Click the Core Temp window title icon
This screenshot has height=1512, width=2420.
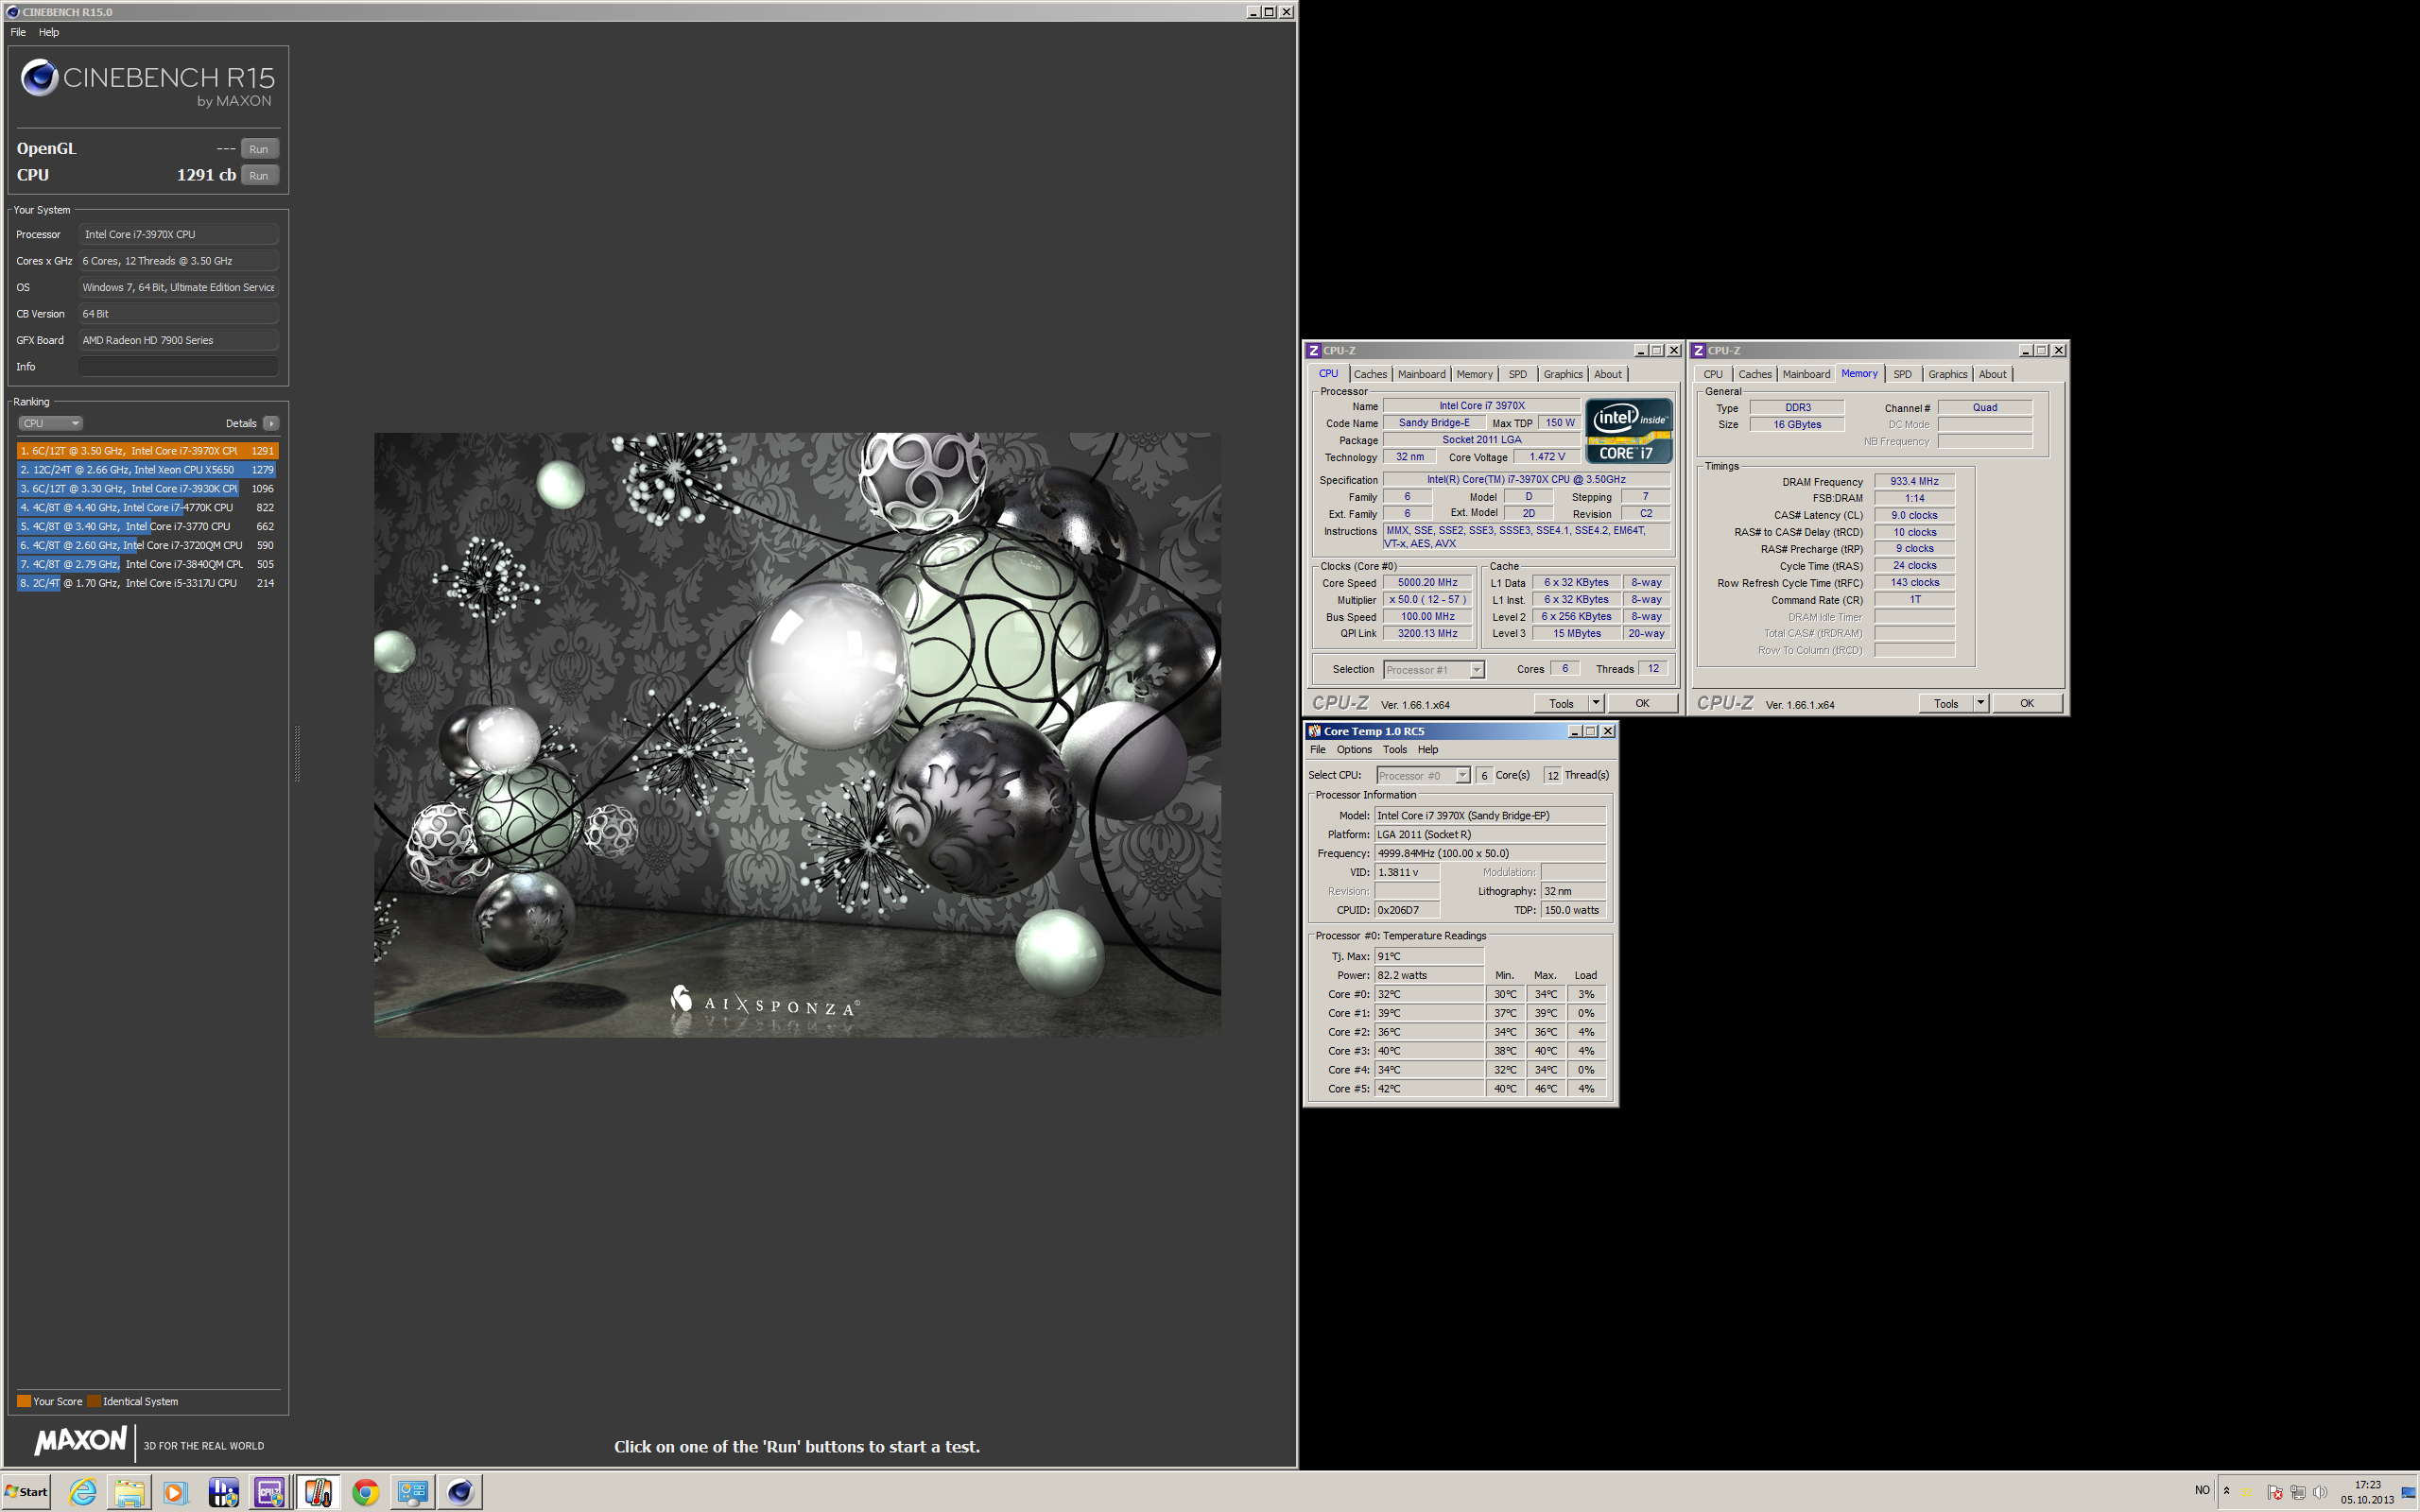(1315, 731)
